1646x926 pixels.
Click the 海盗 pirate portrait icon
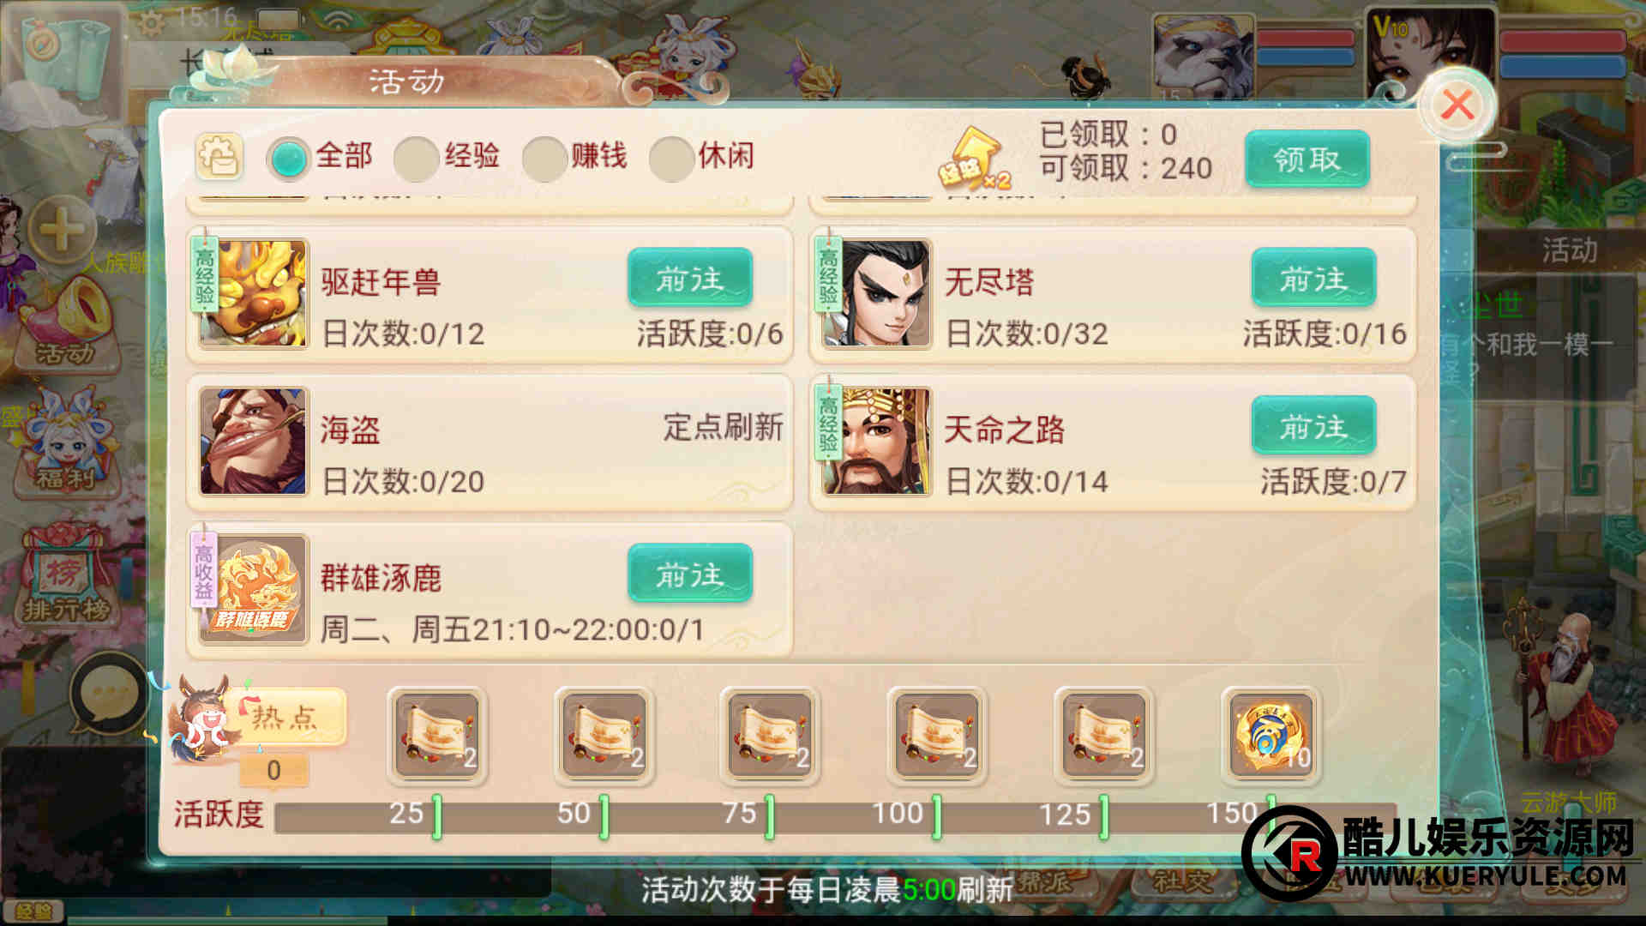[253, 442]
